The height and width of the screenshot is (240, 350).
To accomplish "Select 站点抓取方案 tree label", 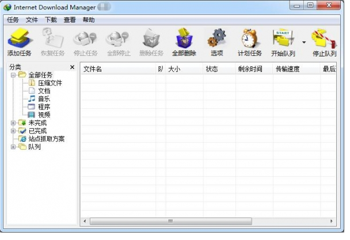I will [47, 139].
